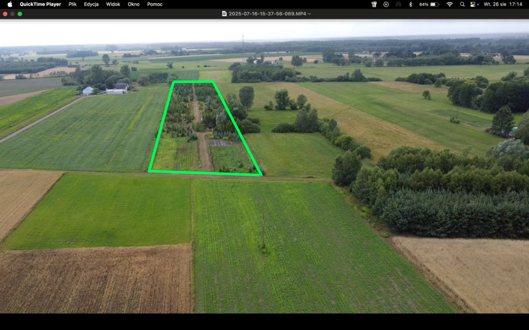Open Control Center
Image resolution: width=529 pixels, height=330 pixels.
click(x=473, y=4)
